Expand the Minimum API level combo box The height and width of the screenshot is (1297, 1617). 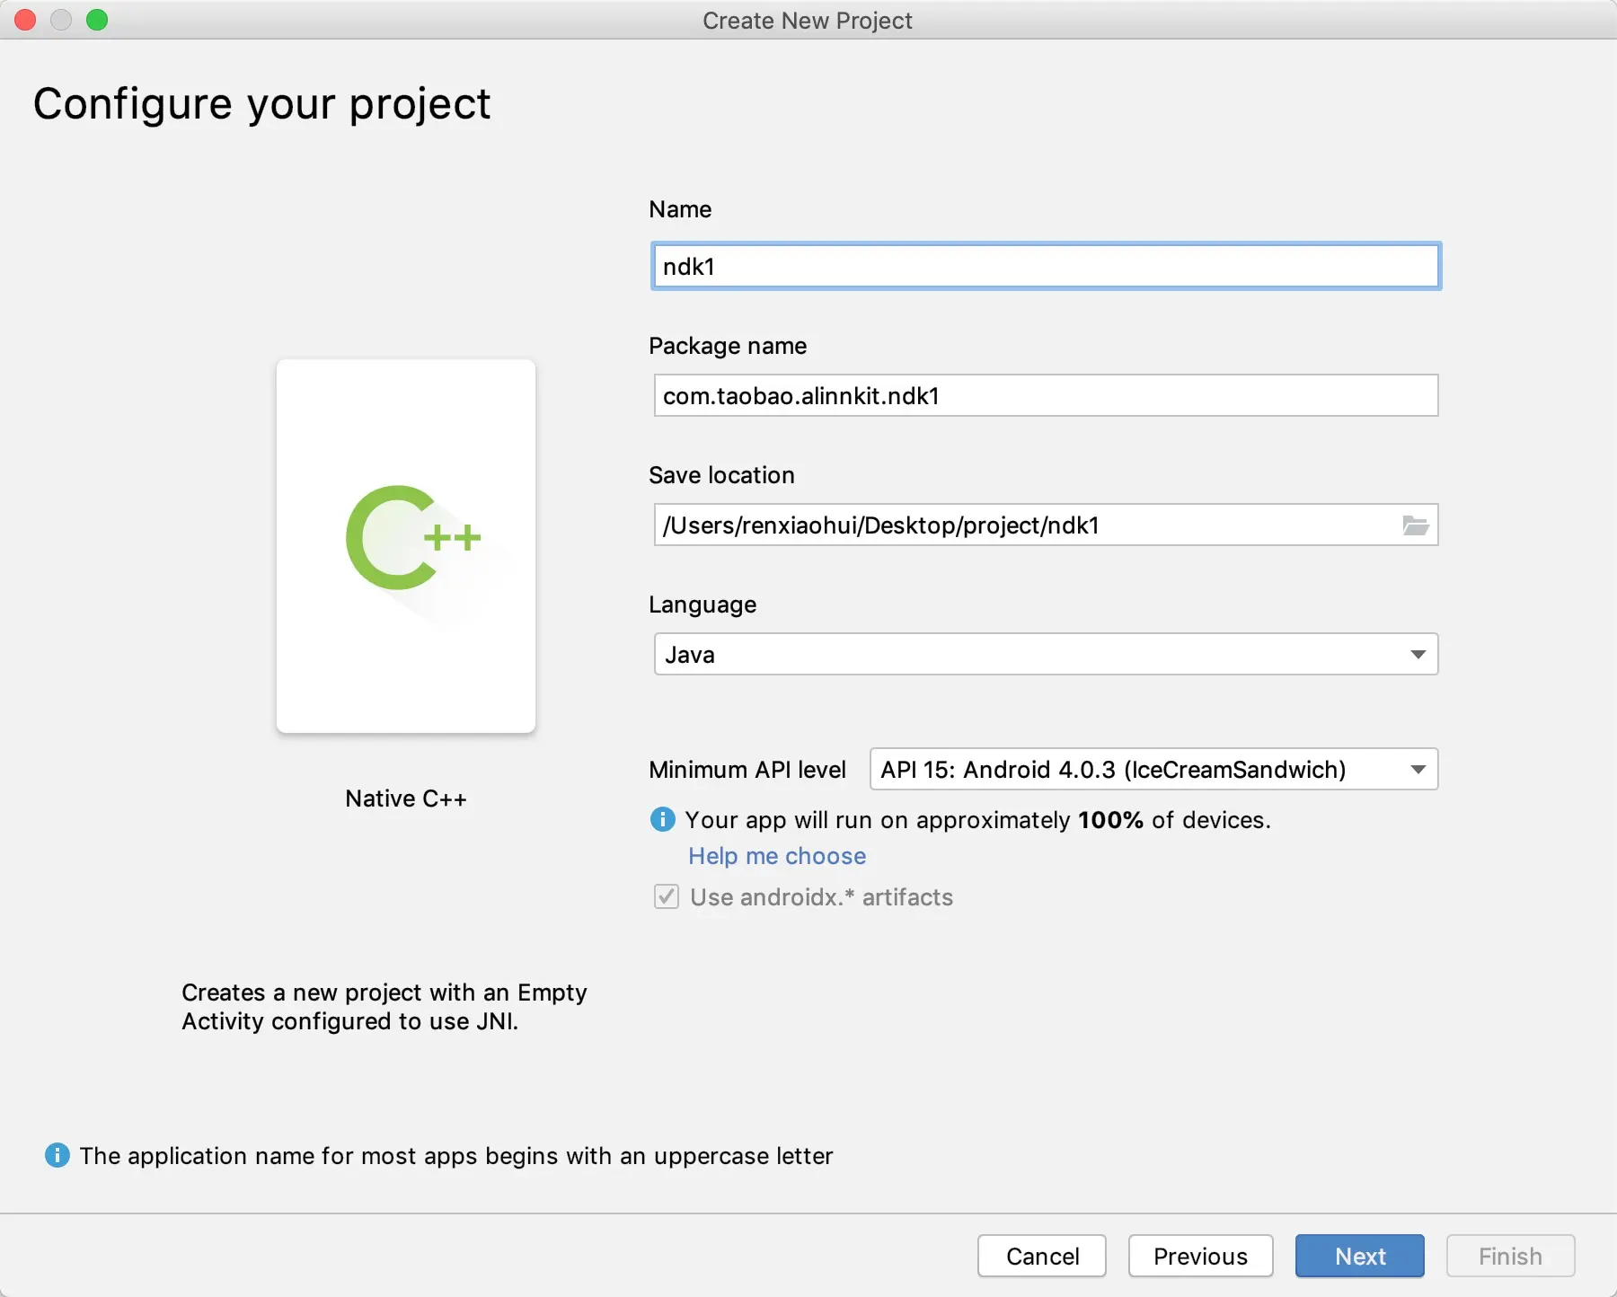pos(1153,769)
